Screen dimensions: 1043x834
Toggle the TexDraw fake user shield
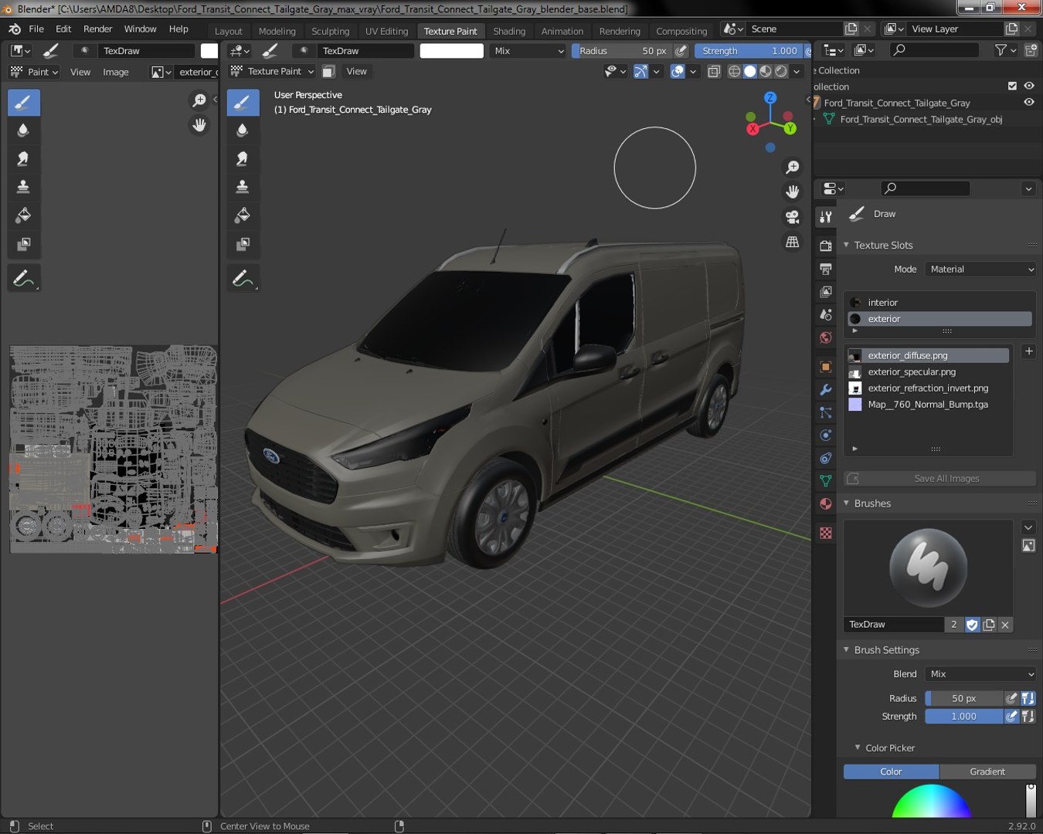(973, 625)
